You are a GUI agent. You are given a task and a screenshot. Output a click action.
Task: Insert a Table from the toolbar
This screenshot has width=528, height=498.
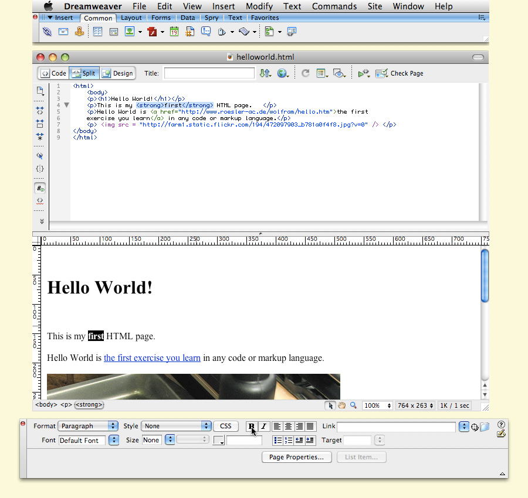tap(97, 31)
